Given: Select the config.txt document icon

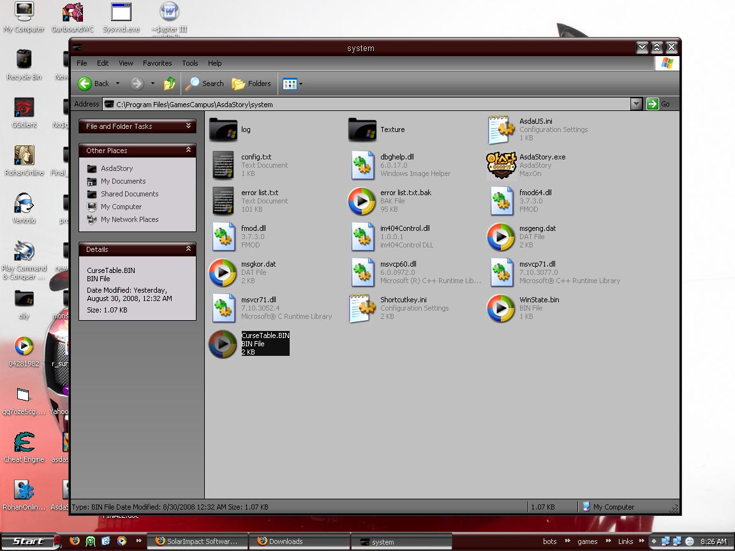Looking at the screenshot, I should (223, 165).
